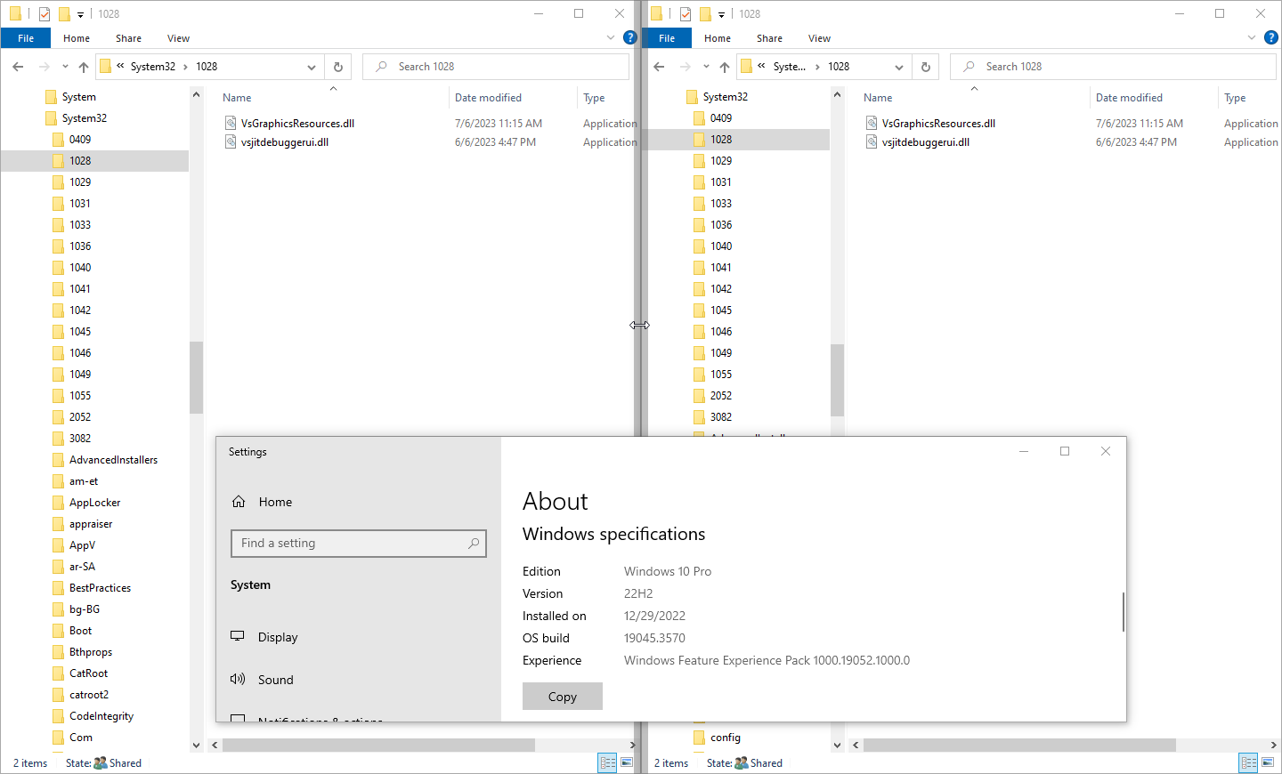Select vsjitdebuggerui.dll in right window
Viewport: 1282px width, 774px height.
(x=925, y=142)
